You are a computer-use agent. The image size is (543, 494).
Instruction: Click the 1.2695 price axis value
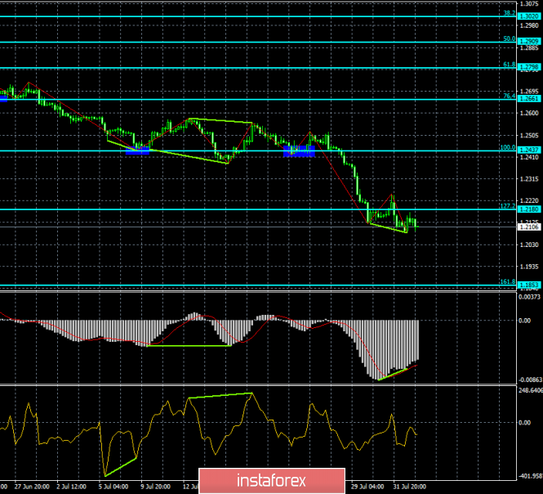point(529,92)
